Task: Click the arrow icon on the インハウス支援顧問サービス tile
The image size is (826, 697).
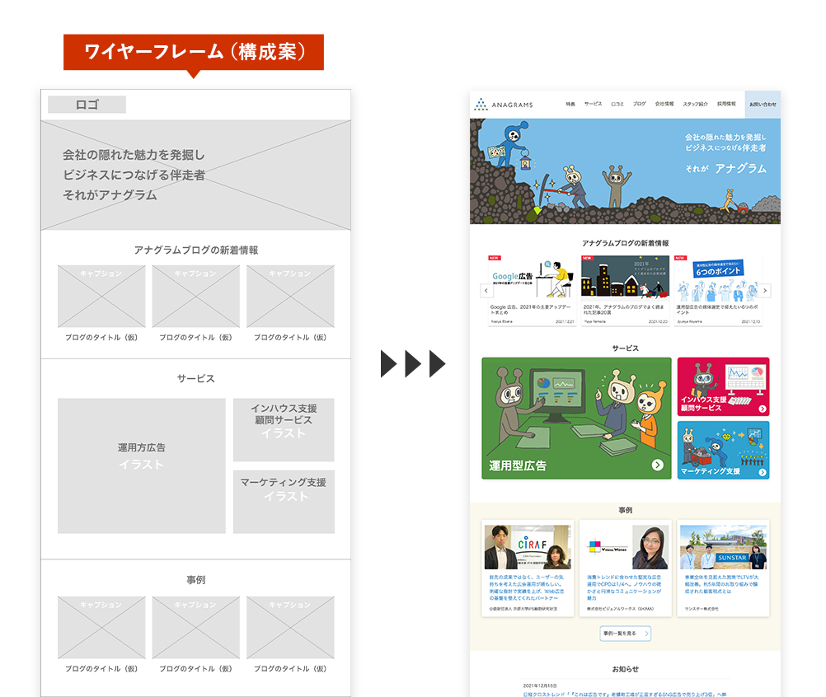Action: (763, 409)
